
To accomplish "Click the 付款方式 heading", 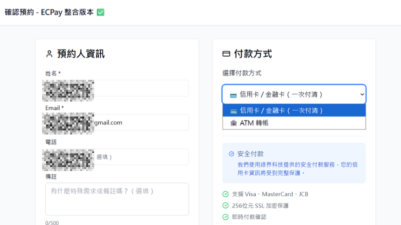I will pyautogui.click(x=253, y=54).
